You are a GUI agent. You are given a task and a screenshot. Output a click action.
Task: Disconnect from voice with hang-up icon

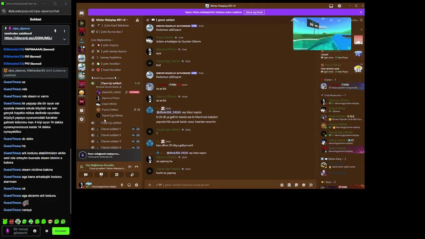point(136,167)
